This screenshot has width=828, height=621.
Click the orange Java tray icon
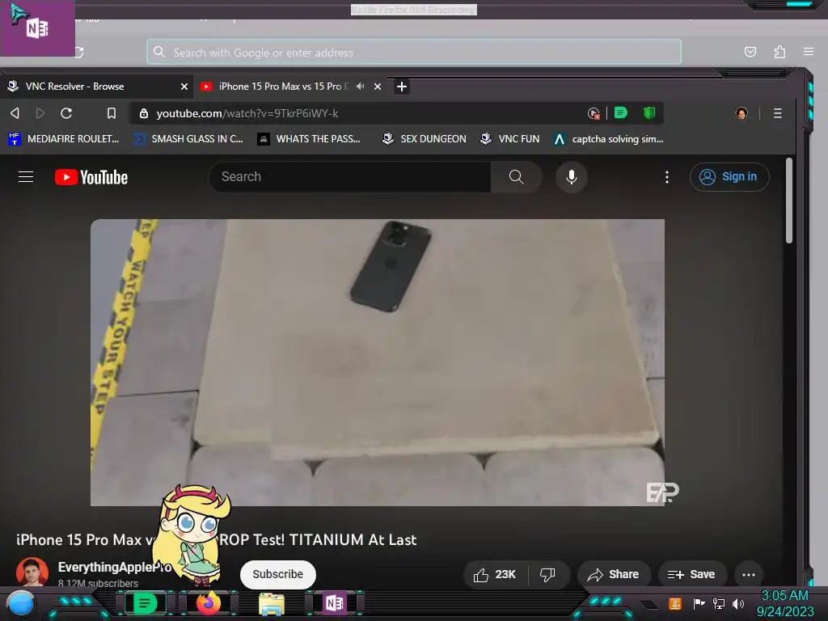(675, 603)
